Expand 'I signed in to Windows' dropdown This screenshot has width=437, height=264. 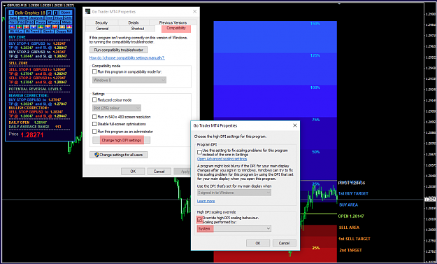coord(234,193)
